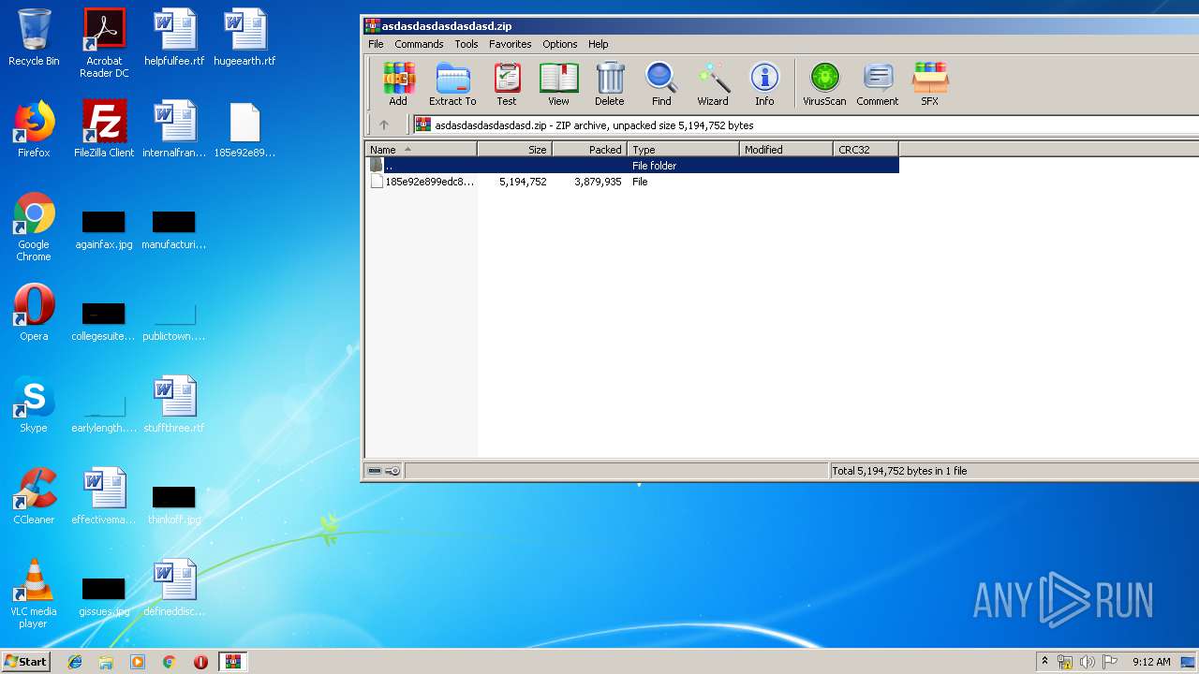Open the Comment tool
1199x674 pixels.
(878, 84)
